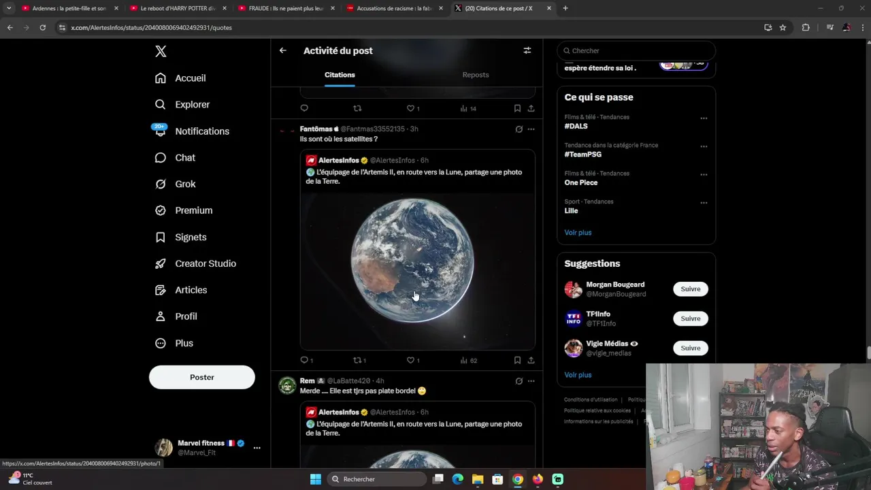
Task: Switch to the Ardennes YouTube browser tab
Action: (x=69, y=8)
